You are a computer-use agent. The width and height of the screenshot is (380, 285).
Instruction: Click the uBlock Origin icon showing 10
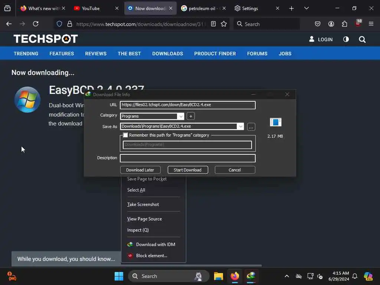click(x=358, y=23)
